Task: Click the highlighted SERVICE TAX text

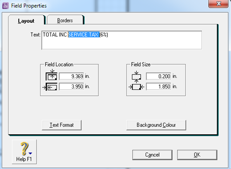Action: pos(84,35)
